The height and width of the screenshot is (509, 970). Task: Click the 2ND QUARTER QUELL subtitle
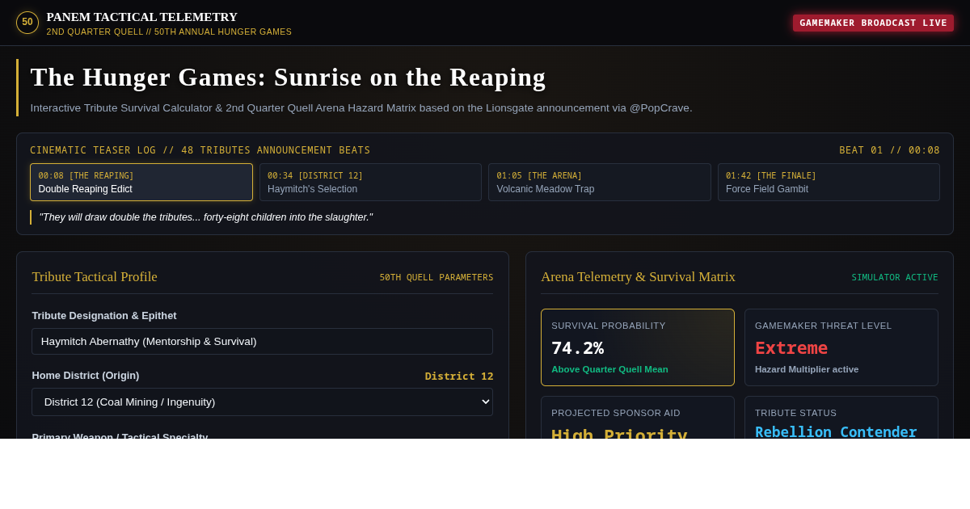[x=169, y=32]
